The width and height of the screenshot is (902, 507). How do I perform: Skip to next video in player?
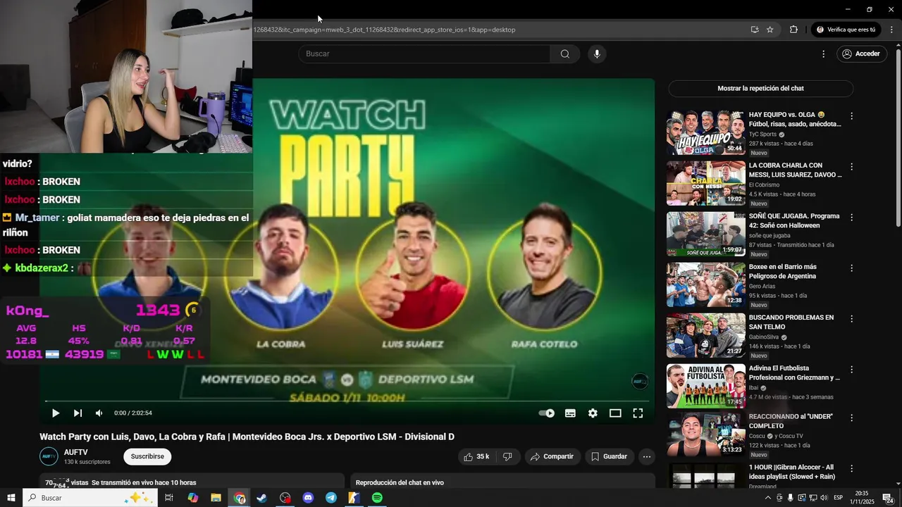coord(78,413)
